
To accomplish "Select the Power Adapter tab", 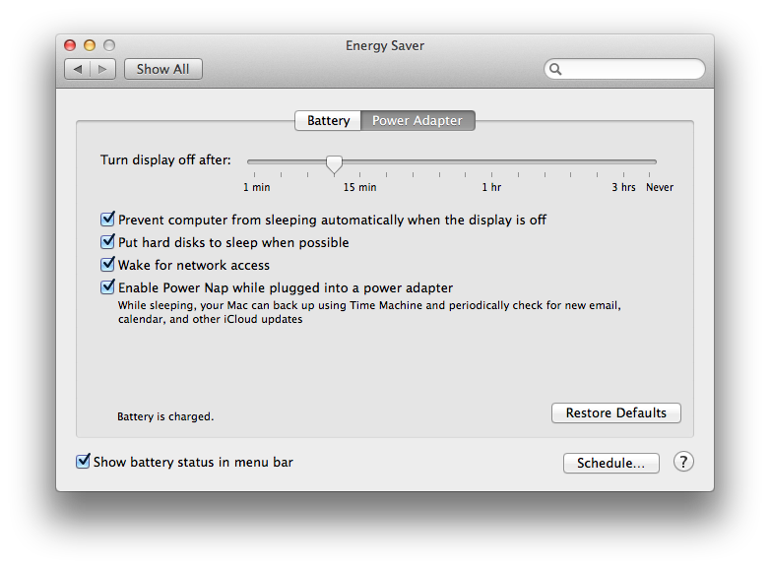I will point(417,120).
